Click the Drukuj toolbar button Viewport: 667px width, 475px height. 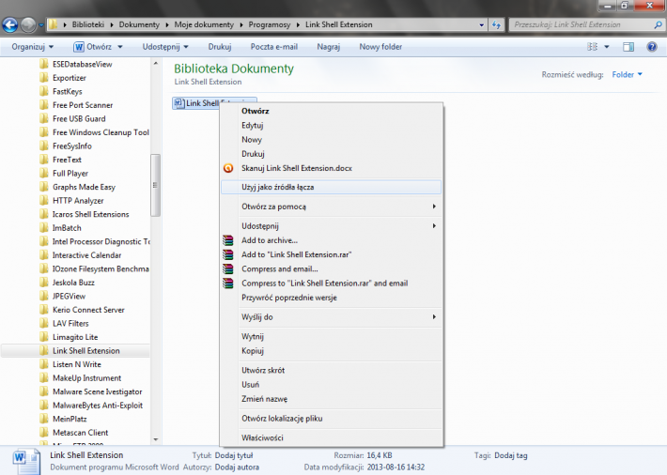[220, 47]
